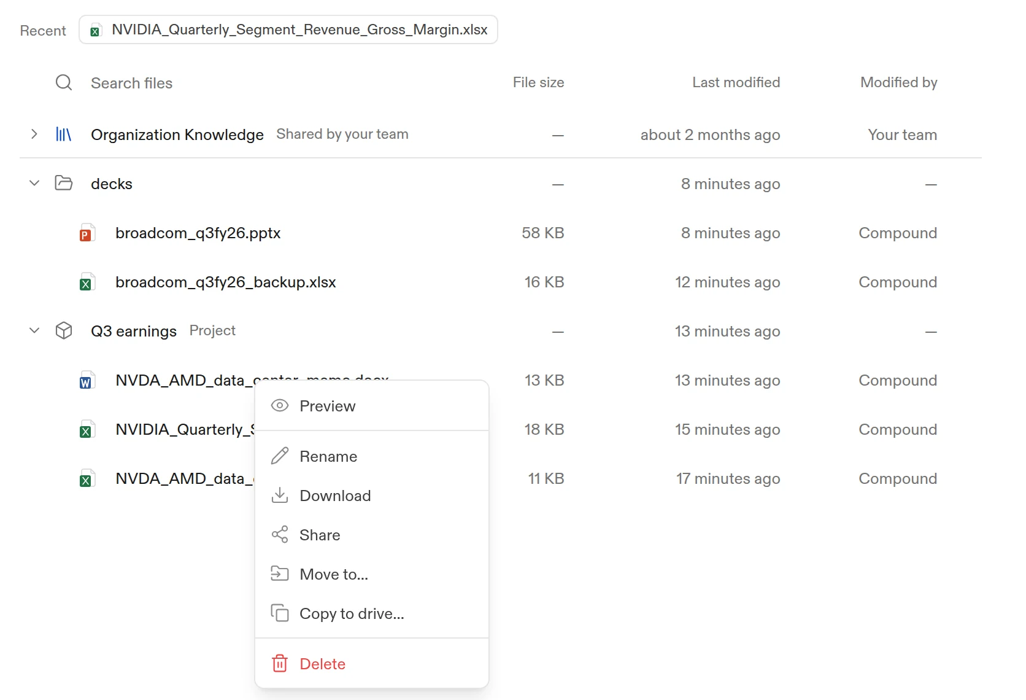
Task: Choose Preview from the context menu
Action: [x=372, y=406]
